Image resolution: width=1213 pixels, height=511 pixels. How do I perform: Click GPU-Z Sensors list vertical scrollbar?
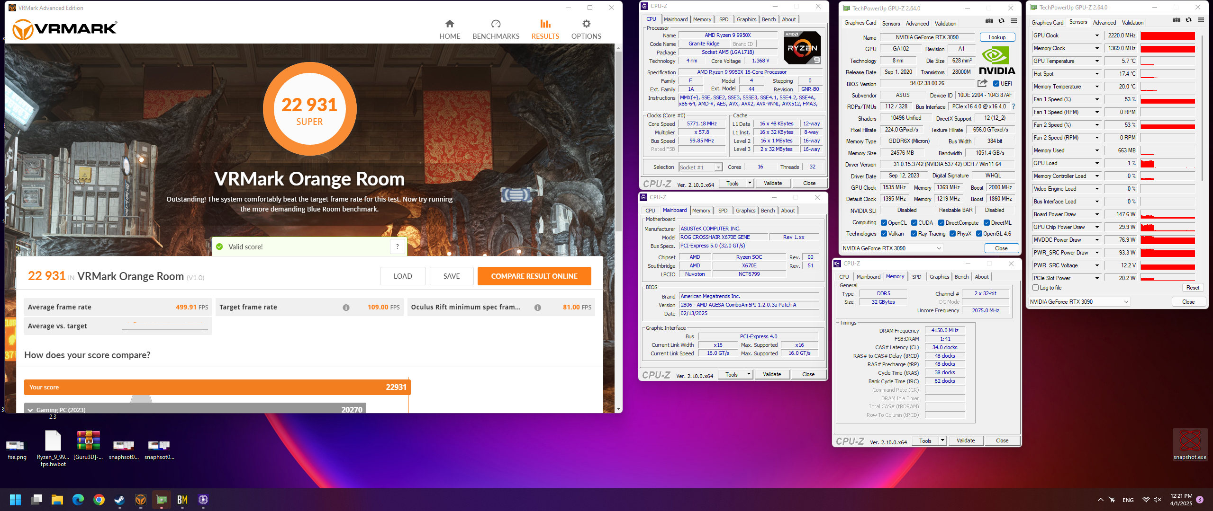point(1202,109)
